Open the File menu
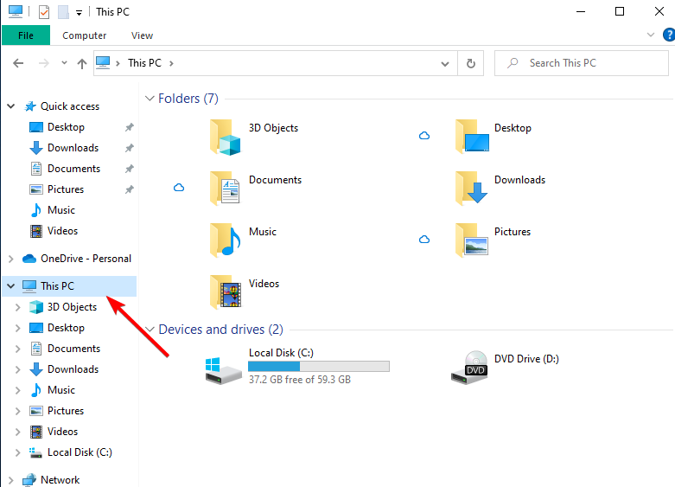675x487 pixels. pyautogui.click(x=26, y=35)
